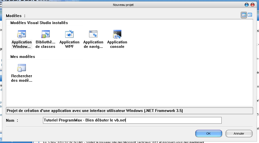Image resolution: width=259 pixels, height=143 pixels.
Task: Choose the Bibliothèque de classes template
Action: click(x=46, y=39)
